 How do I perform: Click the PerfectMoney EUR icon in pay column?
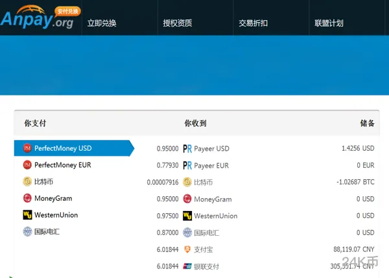coord(27,165)
